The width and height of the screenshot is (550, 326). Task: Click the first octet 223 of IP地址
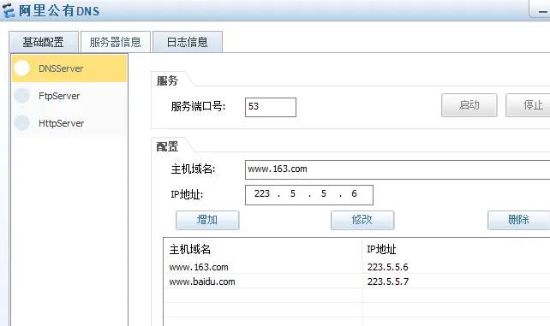[x=262, y=194]
